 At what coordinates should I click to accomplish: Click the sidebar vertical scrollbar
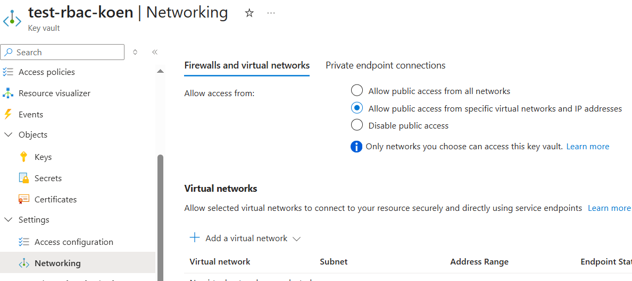[x=161, y=212]
